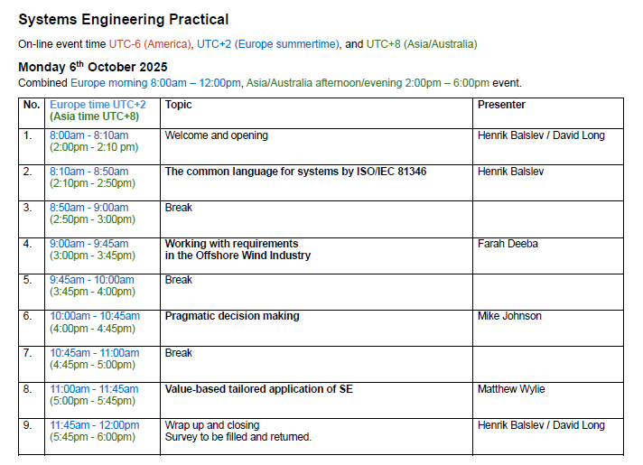Click presenter 'Mike Johnson'
Image resolution: width=643 pixels, height=465 pixels.
tap(509, 316)
